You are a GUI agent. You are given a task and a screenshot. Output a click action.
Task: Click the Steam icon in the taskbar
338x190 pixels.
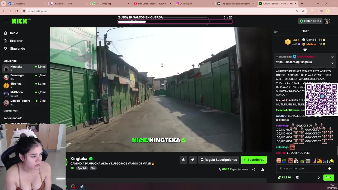point(82,187)
